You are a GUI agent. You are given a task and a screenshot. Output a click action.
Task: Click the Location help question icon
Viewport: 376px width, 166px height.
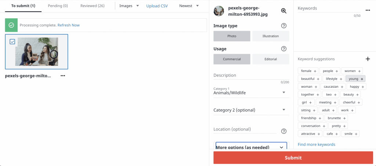click(283, 131)
